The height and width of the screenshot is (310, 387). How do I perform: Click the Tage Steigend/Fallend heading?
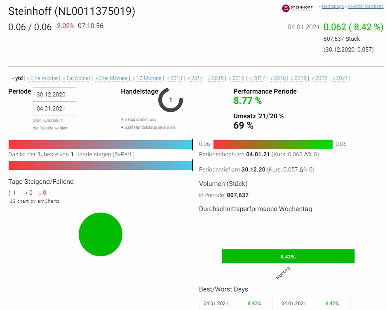[x=41, y=182]
